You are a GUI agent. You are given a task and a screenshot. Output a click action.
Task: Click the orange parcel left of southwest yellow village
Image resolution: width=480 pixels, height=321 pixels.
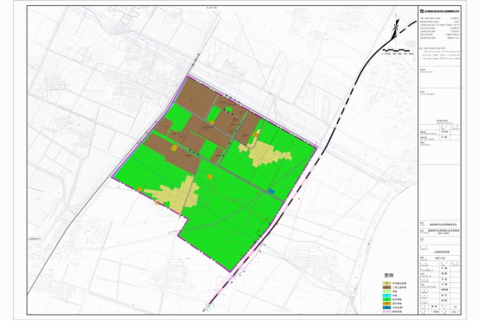click(x=139, y=189)
